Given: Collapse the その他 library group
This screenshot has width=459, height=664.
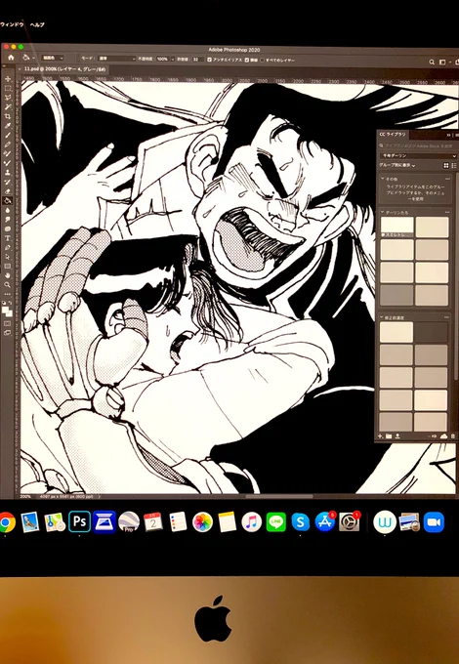Looking at the screenshot, I should pyautogui.click(x=383, y=179).
